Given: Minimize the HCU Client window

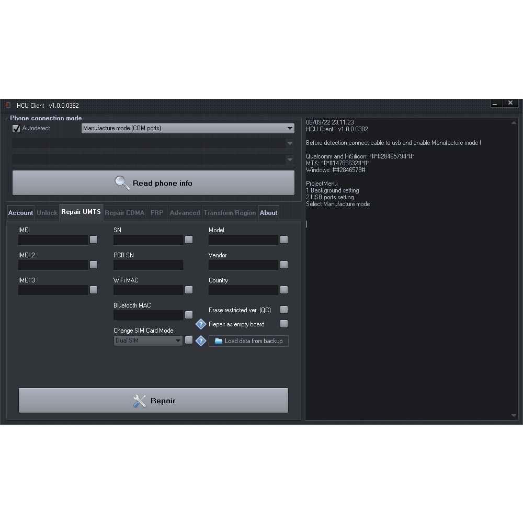Looking at the screenshot, I should coord(495,104).
